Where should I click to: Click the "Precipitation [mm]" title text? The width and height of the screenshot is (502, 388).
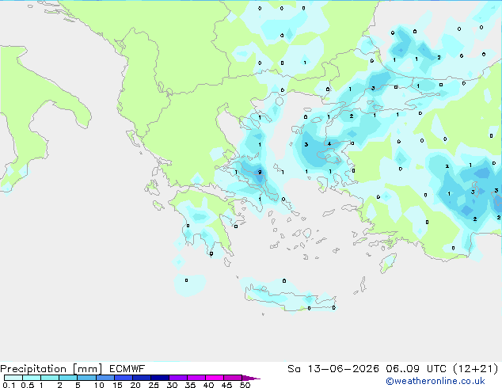tap(51, 369)
